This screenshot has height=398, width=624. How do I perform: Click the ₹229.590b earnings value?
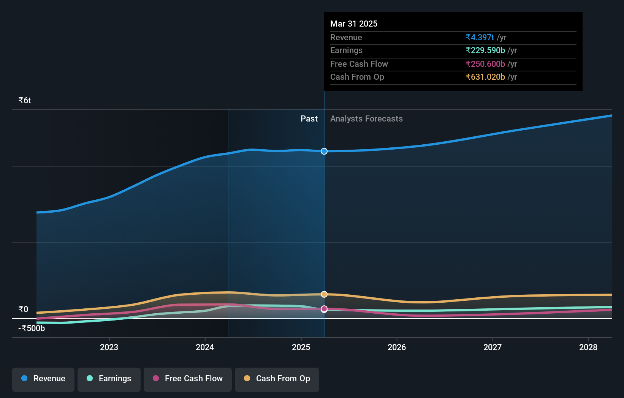[x=485, y=50]
